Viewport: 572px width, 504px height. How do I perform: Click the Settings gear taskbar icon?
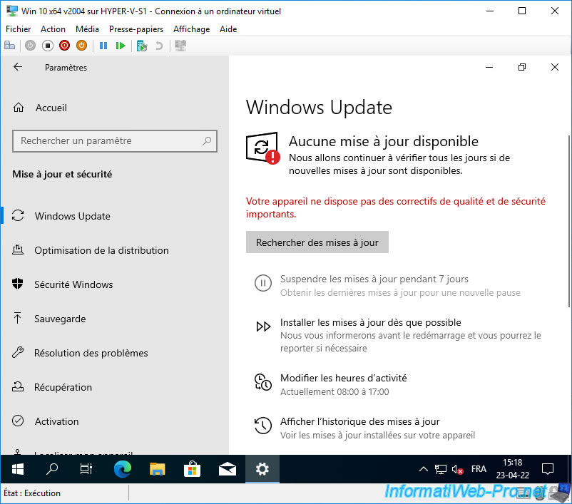click(262, 469)
